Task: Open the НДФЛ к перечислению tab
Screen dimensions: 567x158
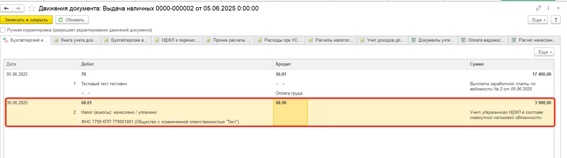Action: [177, 40]
